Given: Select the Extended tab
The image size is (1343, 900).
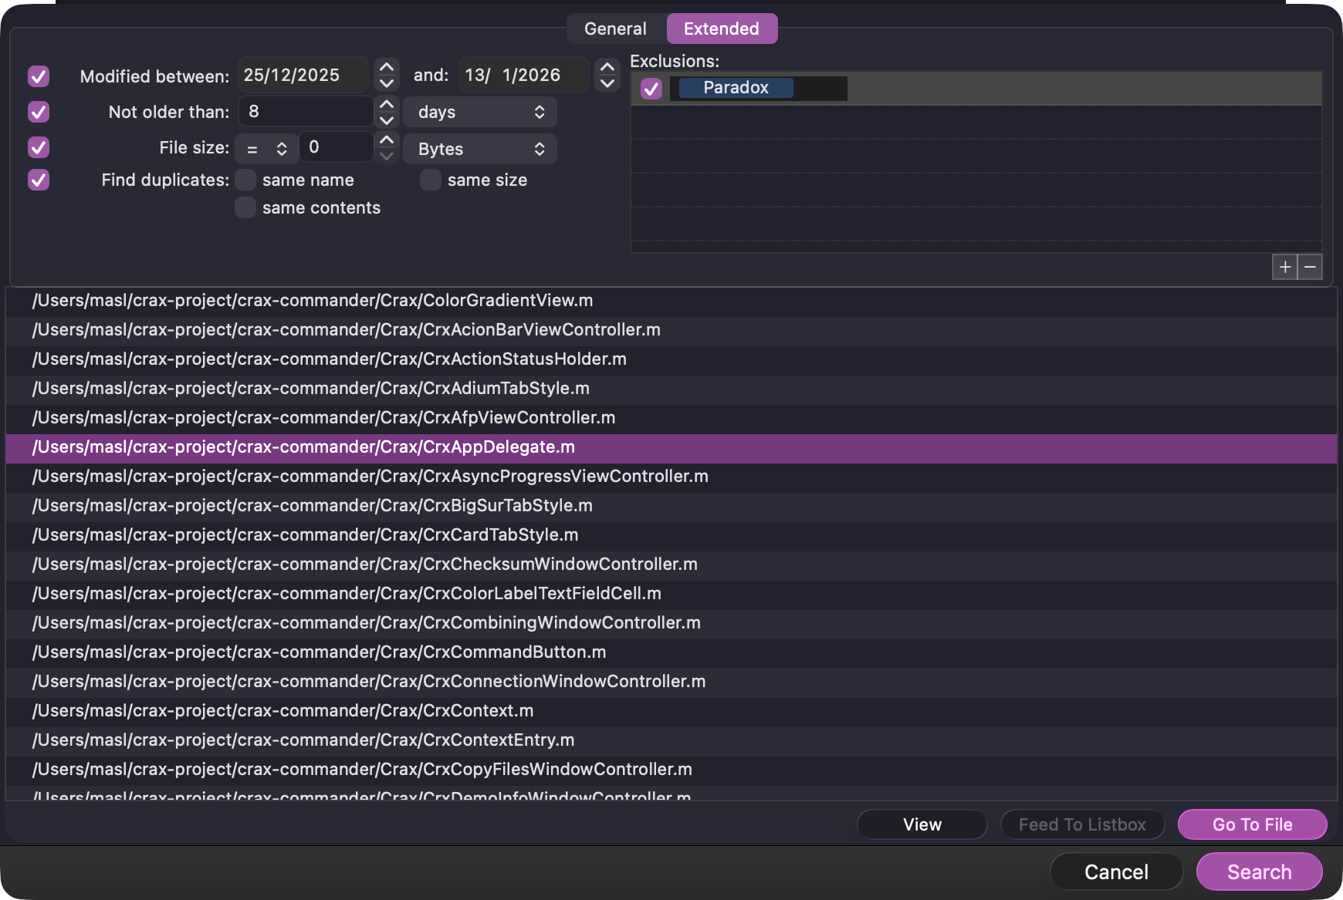Looking at the screenshot, I should coord(722,29).
